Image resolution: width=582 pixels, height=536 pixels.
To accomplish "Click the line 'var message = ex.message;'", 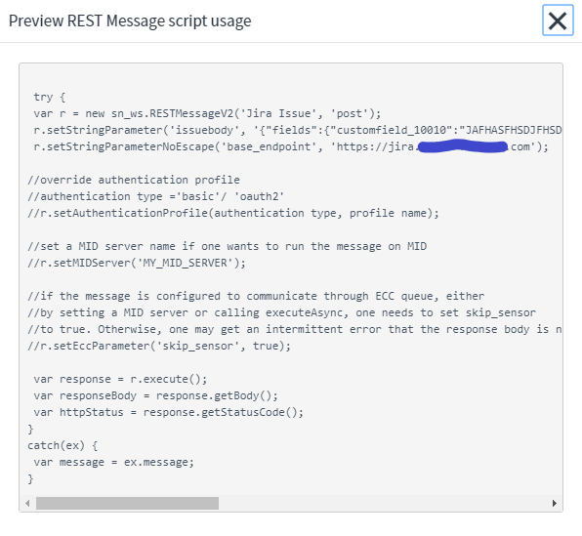I will [x=113, y=463].
